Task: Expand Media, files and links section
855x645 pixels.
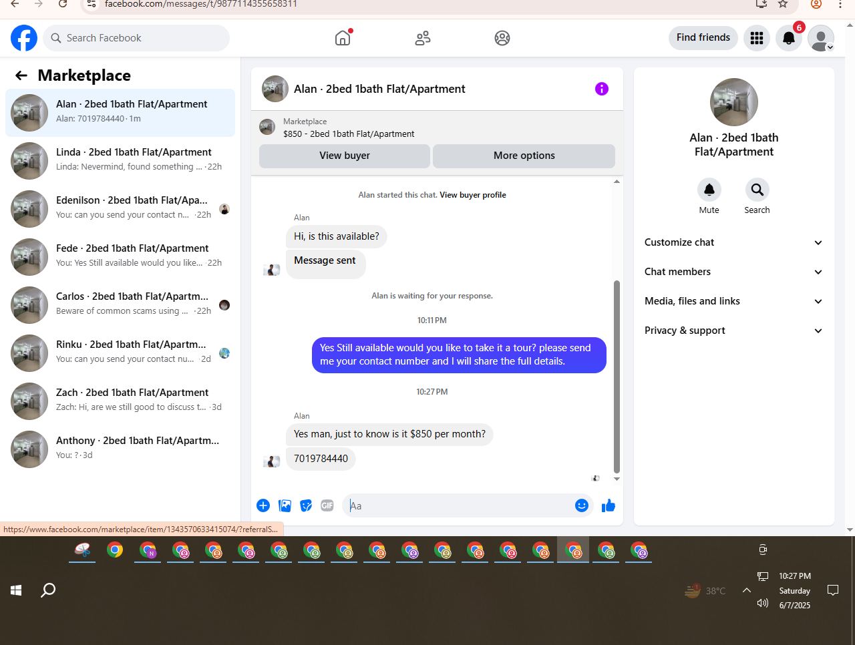Action: tap(733, 301)
